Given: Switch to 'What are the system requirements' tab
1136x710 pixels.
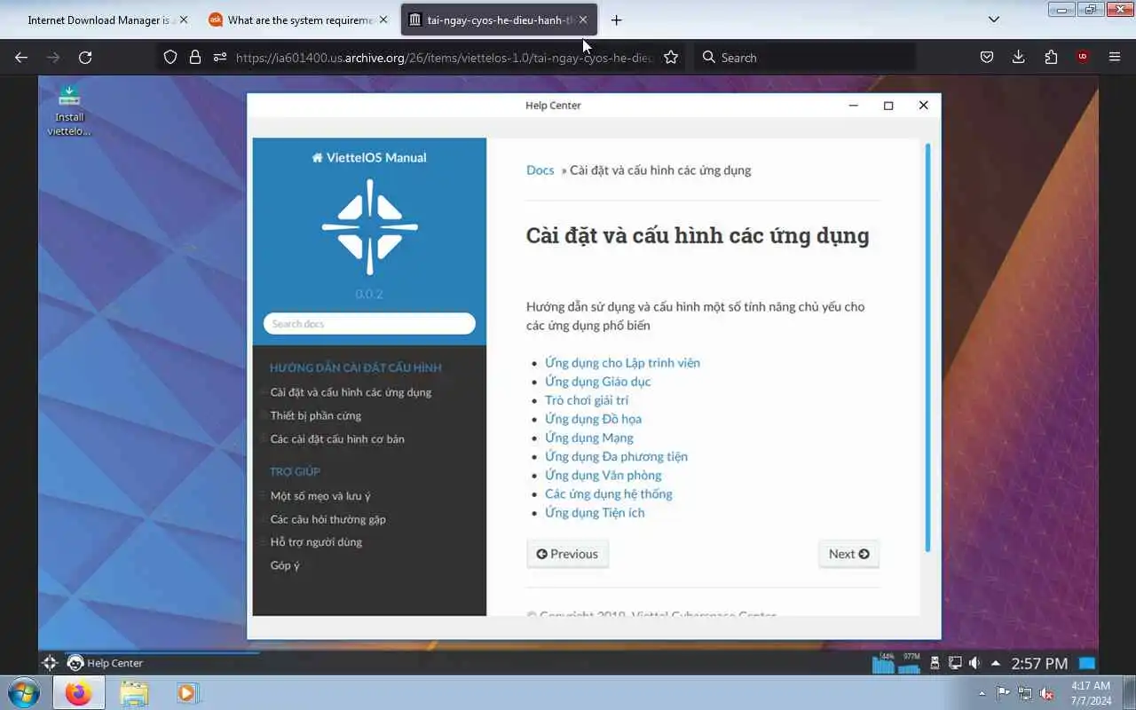Looking at the screenshot, I should click(299, 20).
